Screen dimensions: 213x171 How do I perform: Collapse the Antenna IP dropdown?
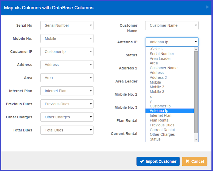[172, 42]
